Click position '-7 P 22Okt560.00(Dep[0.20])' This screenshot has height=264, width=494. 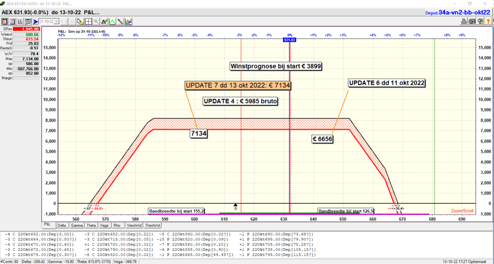195,244
